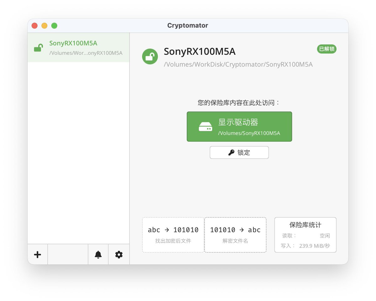Open notifications bell icon
This screenshot has height=301, width=376.
coord(98,254)
